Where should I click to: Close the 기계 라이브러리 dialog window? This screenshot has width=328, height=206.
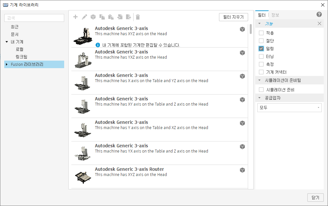(x=322, y=5)
